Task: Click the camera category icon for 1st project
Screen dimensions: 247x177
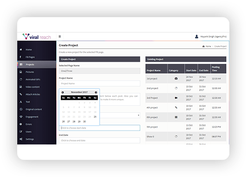Action: tap(176, 79)
